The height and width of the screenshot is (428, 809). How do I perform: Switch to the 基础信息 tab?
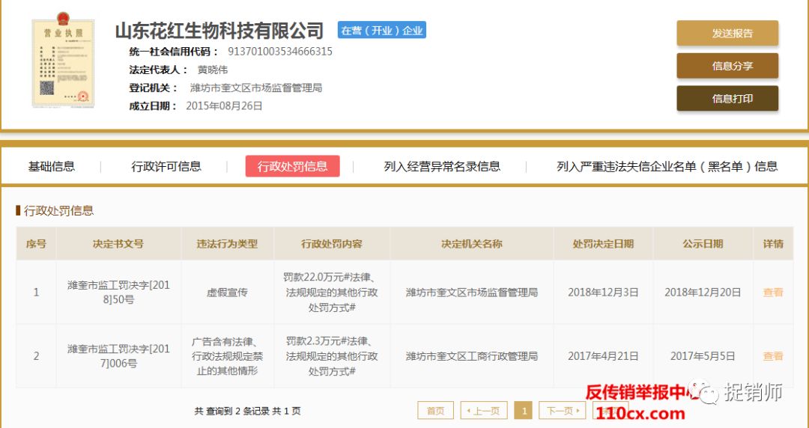(52, 167)
